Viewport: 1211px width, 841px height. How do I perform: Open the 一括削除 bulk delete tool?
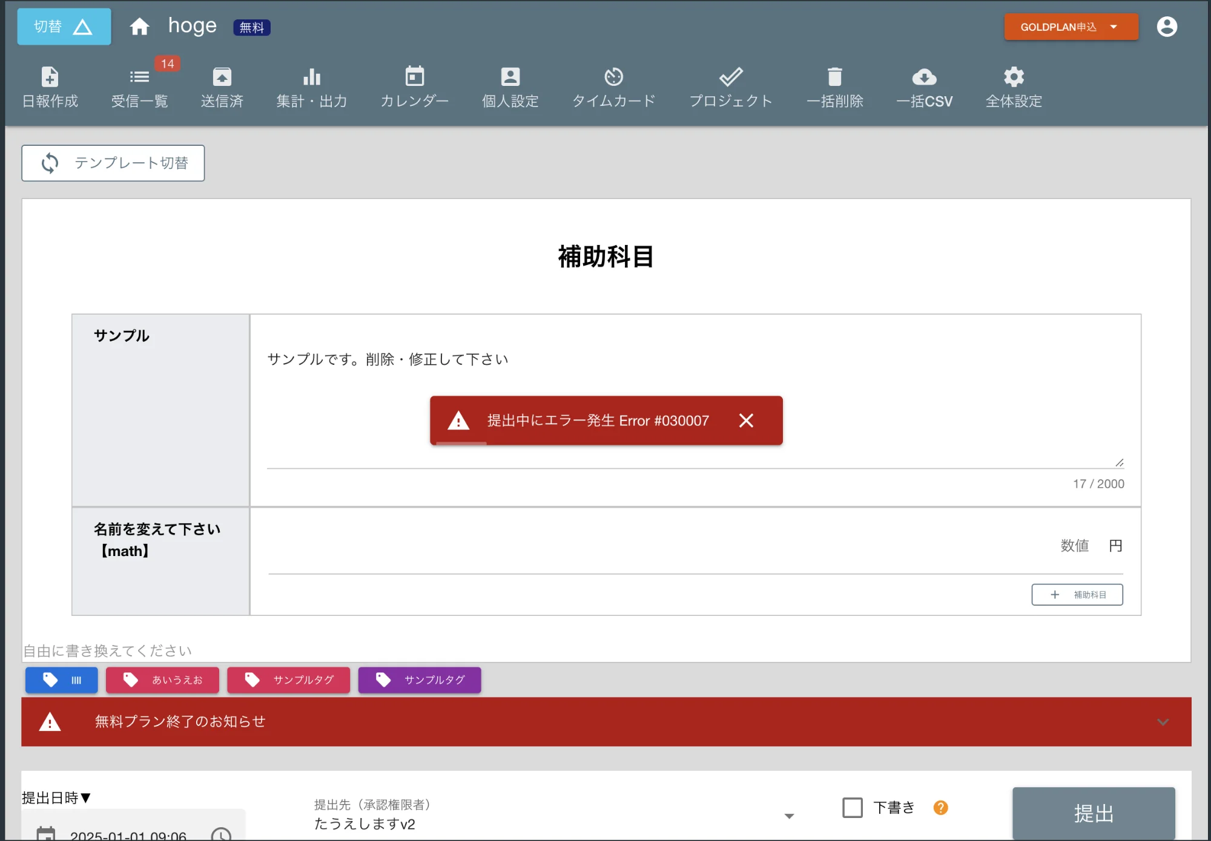pos(835,87)
